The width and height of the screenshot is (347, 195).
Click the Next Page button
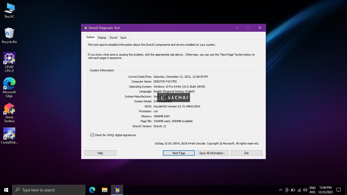click(179, 153)
